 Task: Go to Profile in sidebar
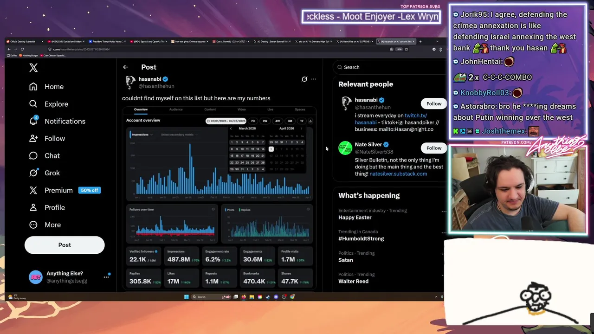click(47, 207)
